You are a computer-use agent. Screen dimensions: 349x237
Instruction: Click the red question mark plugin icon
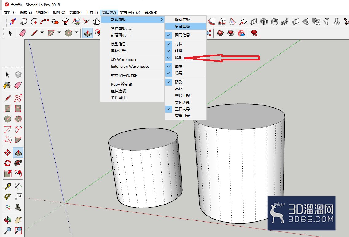tap(13, 21)
